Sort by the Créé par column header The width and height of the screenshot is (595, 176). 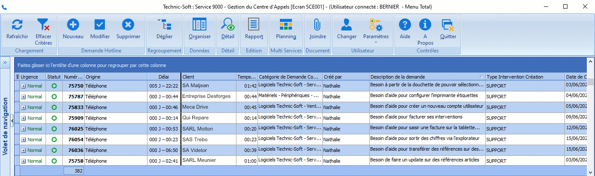coord(346,77)
